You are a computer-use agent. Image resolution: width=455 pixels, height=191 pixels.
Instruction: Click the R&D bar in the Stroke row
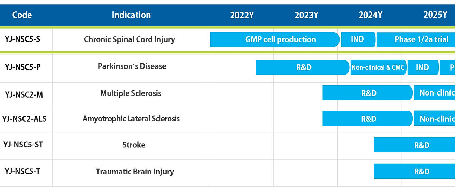click(x=414, y=145)
